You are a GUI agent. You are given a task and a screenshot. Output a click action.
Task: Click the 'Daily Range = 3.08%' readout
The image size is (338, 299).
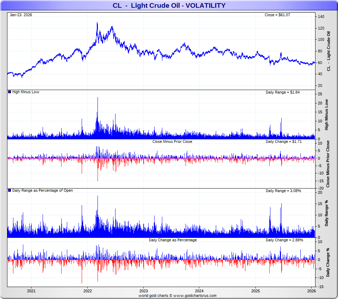(283, 191)
